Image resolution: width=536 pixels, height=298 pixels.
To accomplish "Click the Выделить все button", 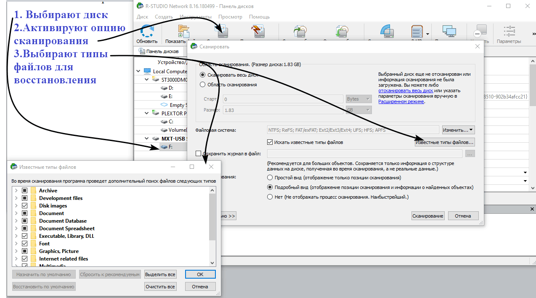I will point(160,274).
